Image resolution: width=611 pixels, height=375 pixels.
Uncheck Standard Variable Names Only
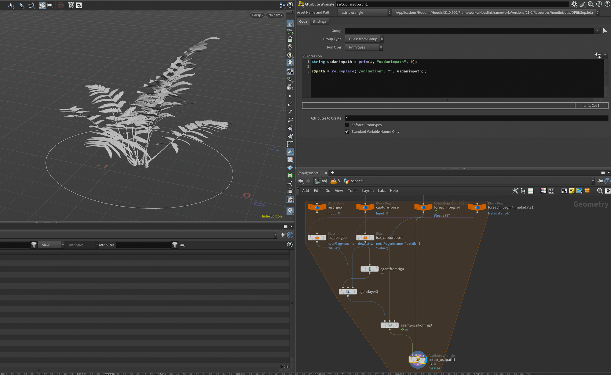click(347, 132)
